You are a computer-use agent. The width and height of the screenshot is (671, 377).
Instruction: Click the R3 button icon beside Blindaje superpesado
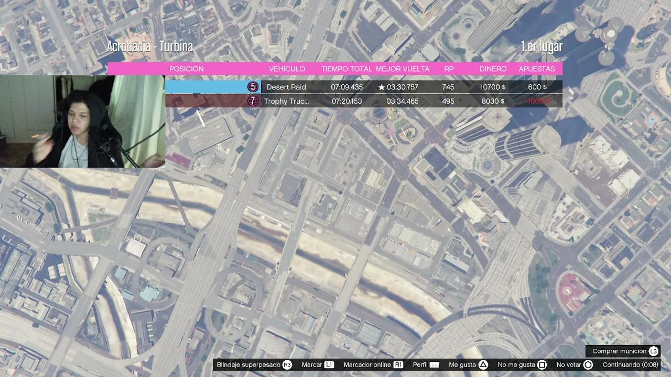287,365
